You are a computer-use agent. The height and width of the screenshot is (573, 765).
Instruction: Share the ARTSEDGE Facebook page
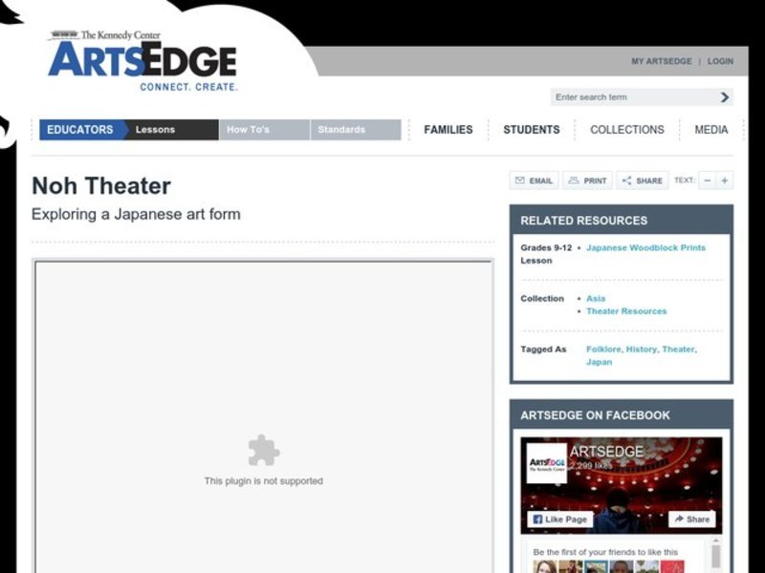[x=691, y=520]
